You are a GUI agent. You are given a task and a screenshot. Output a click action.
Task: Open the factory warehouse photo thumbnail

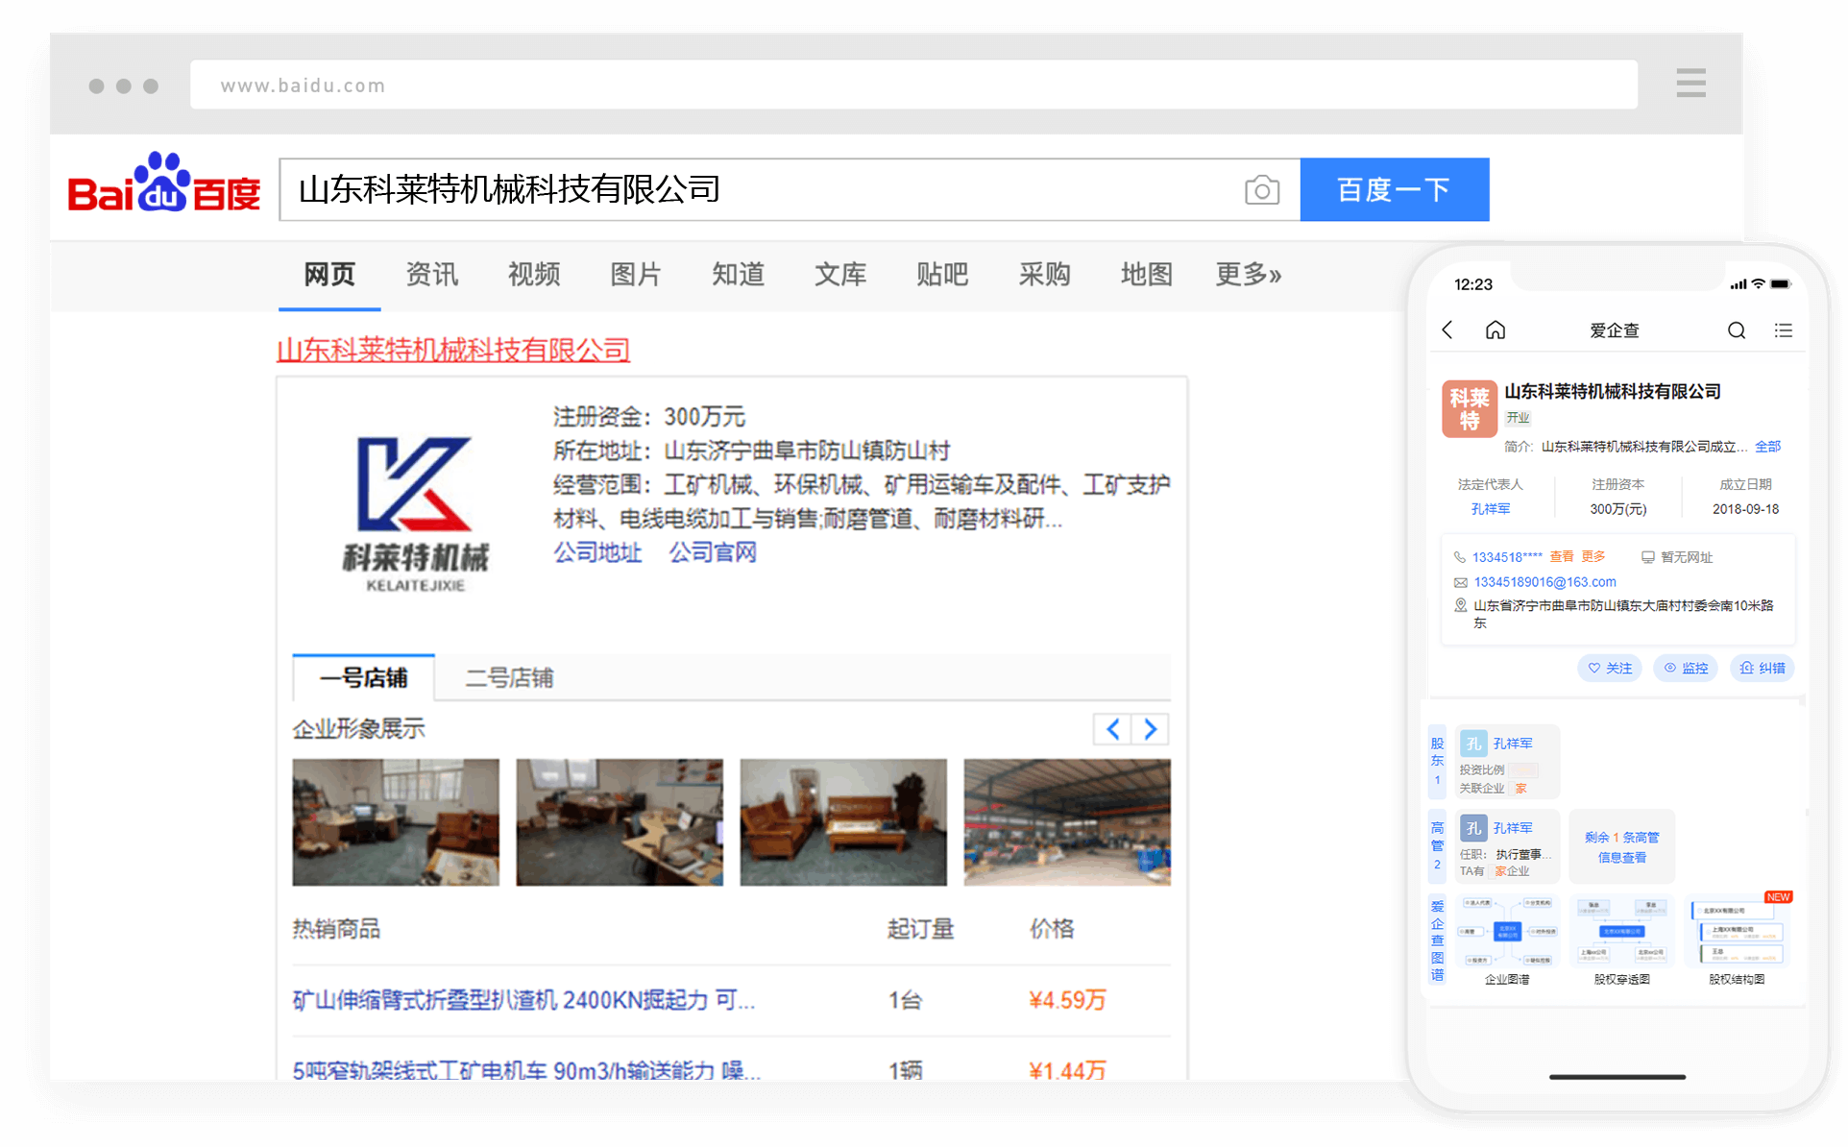click(x=1067, y=822)
